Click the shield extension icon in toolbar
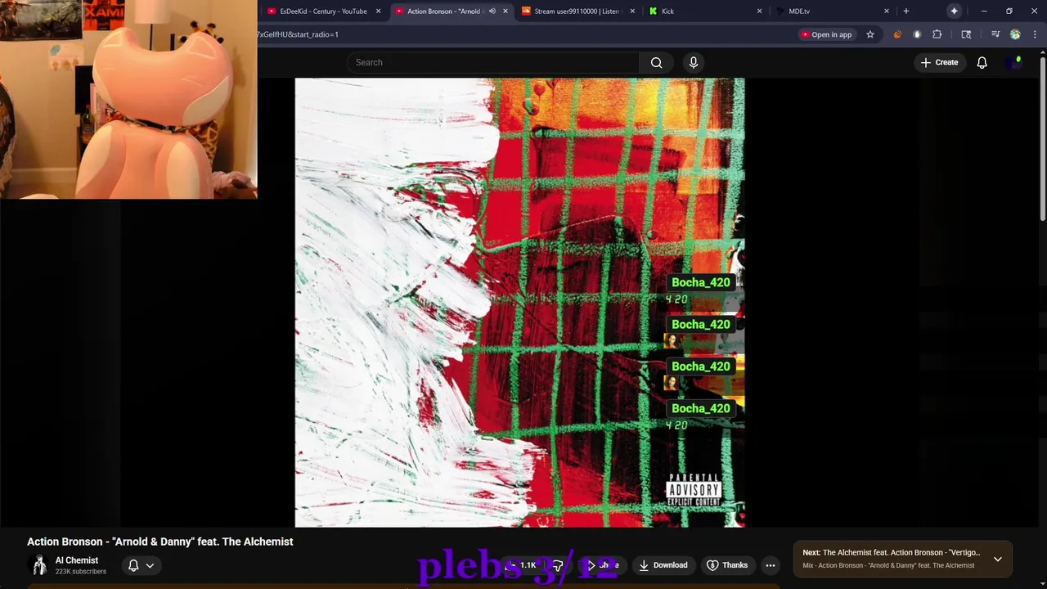Screen dimensions: 1047x589 (x=917, y=34)
